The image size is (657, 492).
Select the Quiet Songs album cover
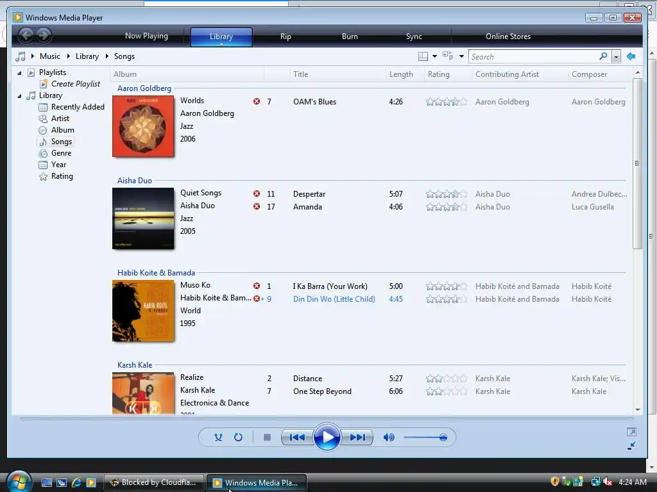point(143,218)
